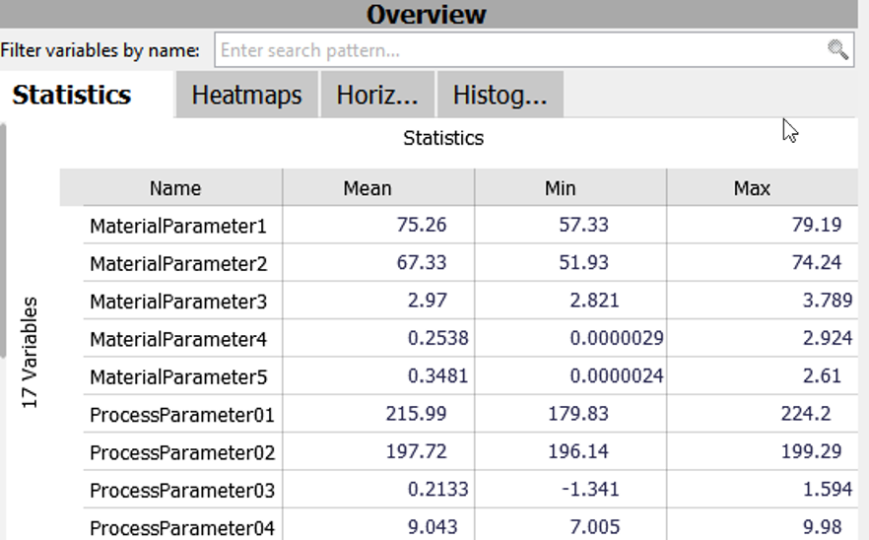Click the Min column header
The image size is (869, 540).
560,187
